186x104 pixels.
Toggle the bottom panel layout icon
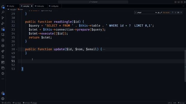pyautogui.click(x=179, y=2)
